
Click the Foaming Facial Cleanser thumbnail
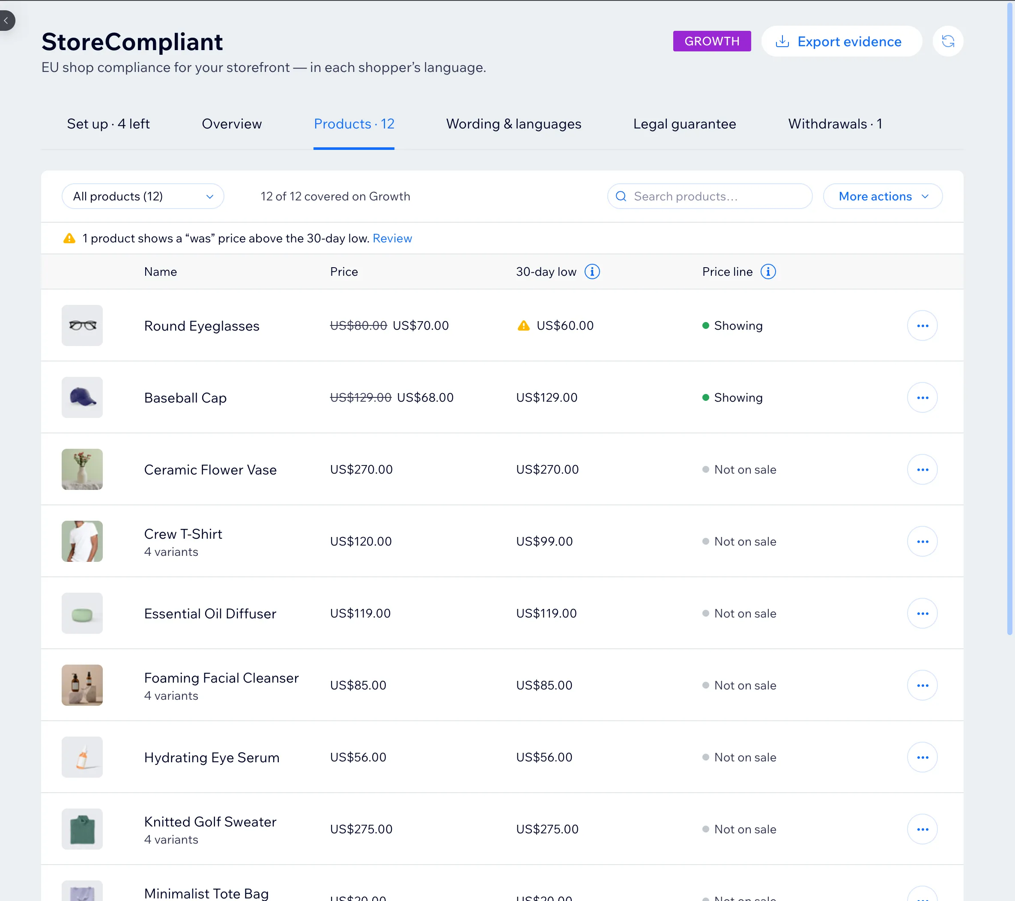[82, 686]
